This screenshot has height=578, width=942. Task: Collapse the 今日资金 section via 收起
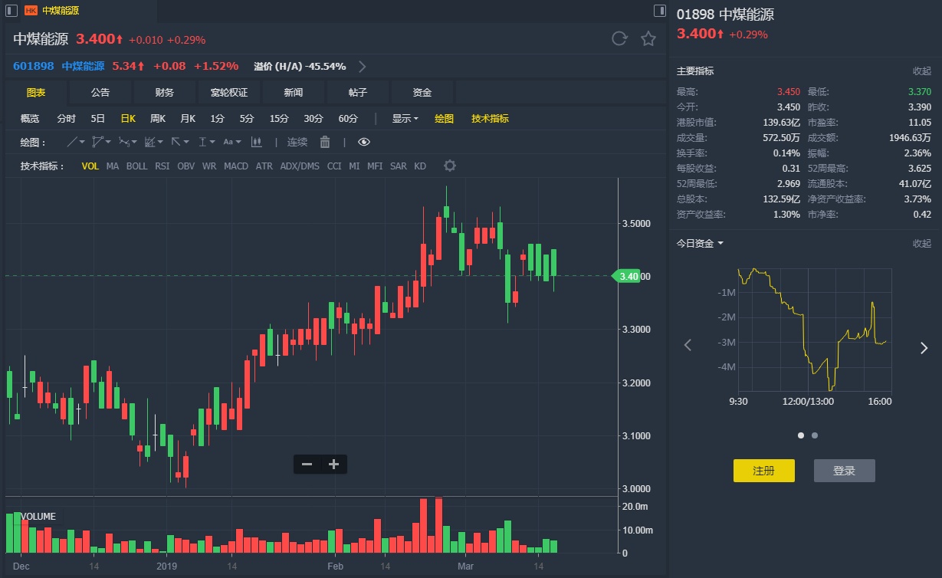pyautogui.click(x=922, y=244)
